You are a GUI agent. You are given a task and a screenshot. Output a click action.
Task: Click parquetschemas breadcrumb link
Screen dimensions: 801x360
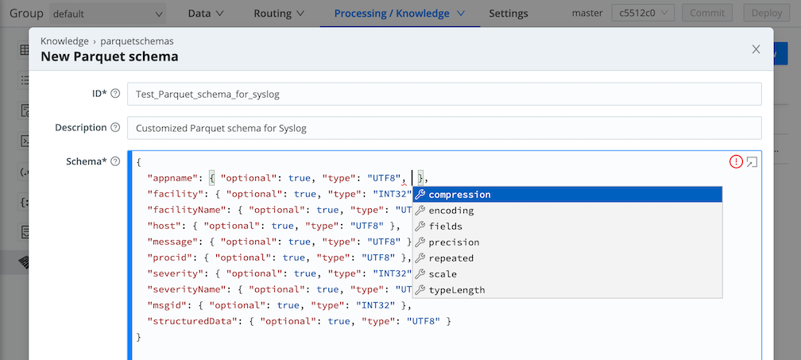pyautogui.click(x=137, y=41)
